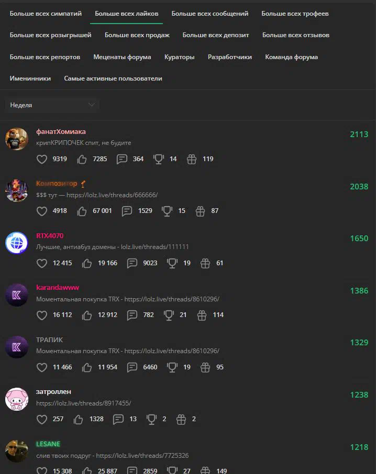Click the thumbs-up icon in затроллен's row

tap(78, 419)
